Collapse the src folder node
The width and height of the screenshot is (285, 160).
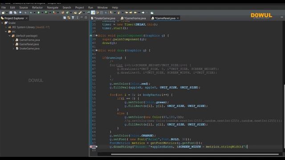[6, 32]
